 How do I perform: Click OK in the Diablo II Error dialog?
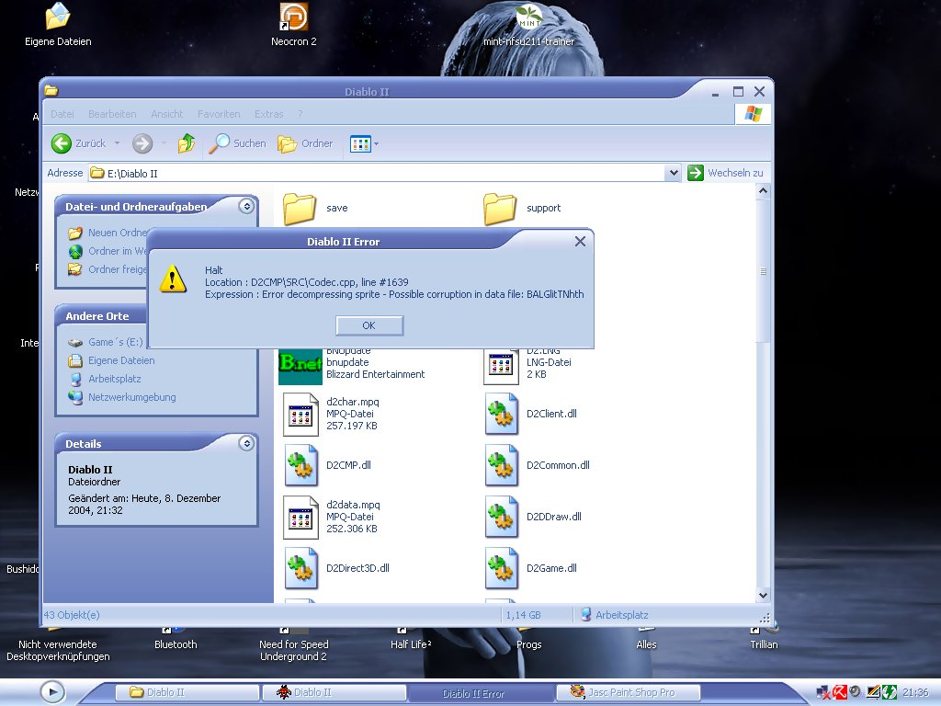coord(369,325)
